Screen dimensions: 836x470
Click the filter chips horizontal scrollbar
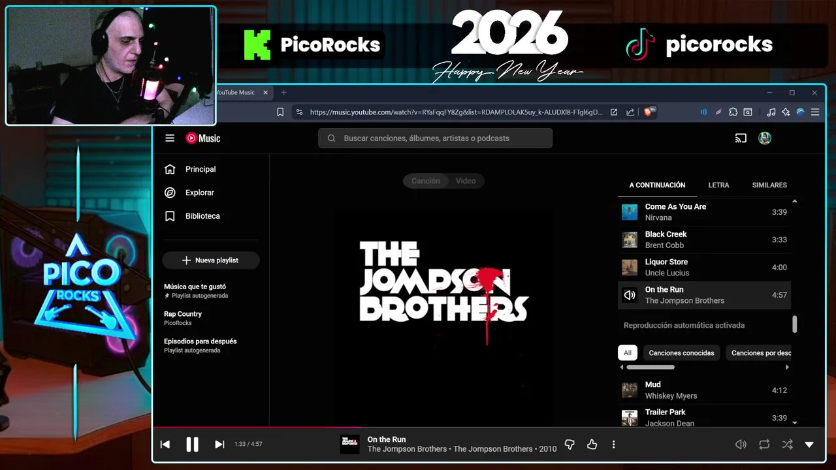coord(651,368)
